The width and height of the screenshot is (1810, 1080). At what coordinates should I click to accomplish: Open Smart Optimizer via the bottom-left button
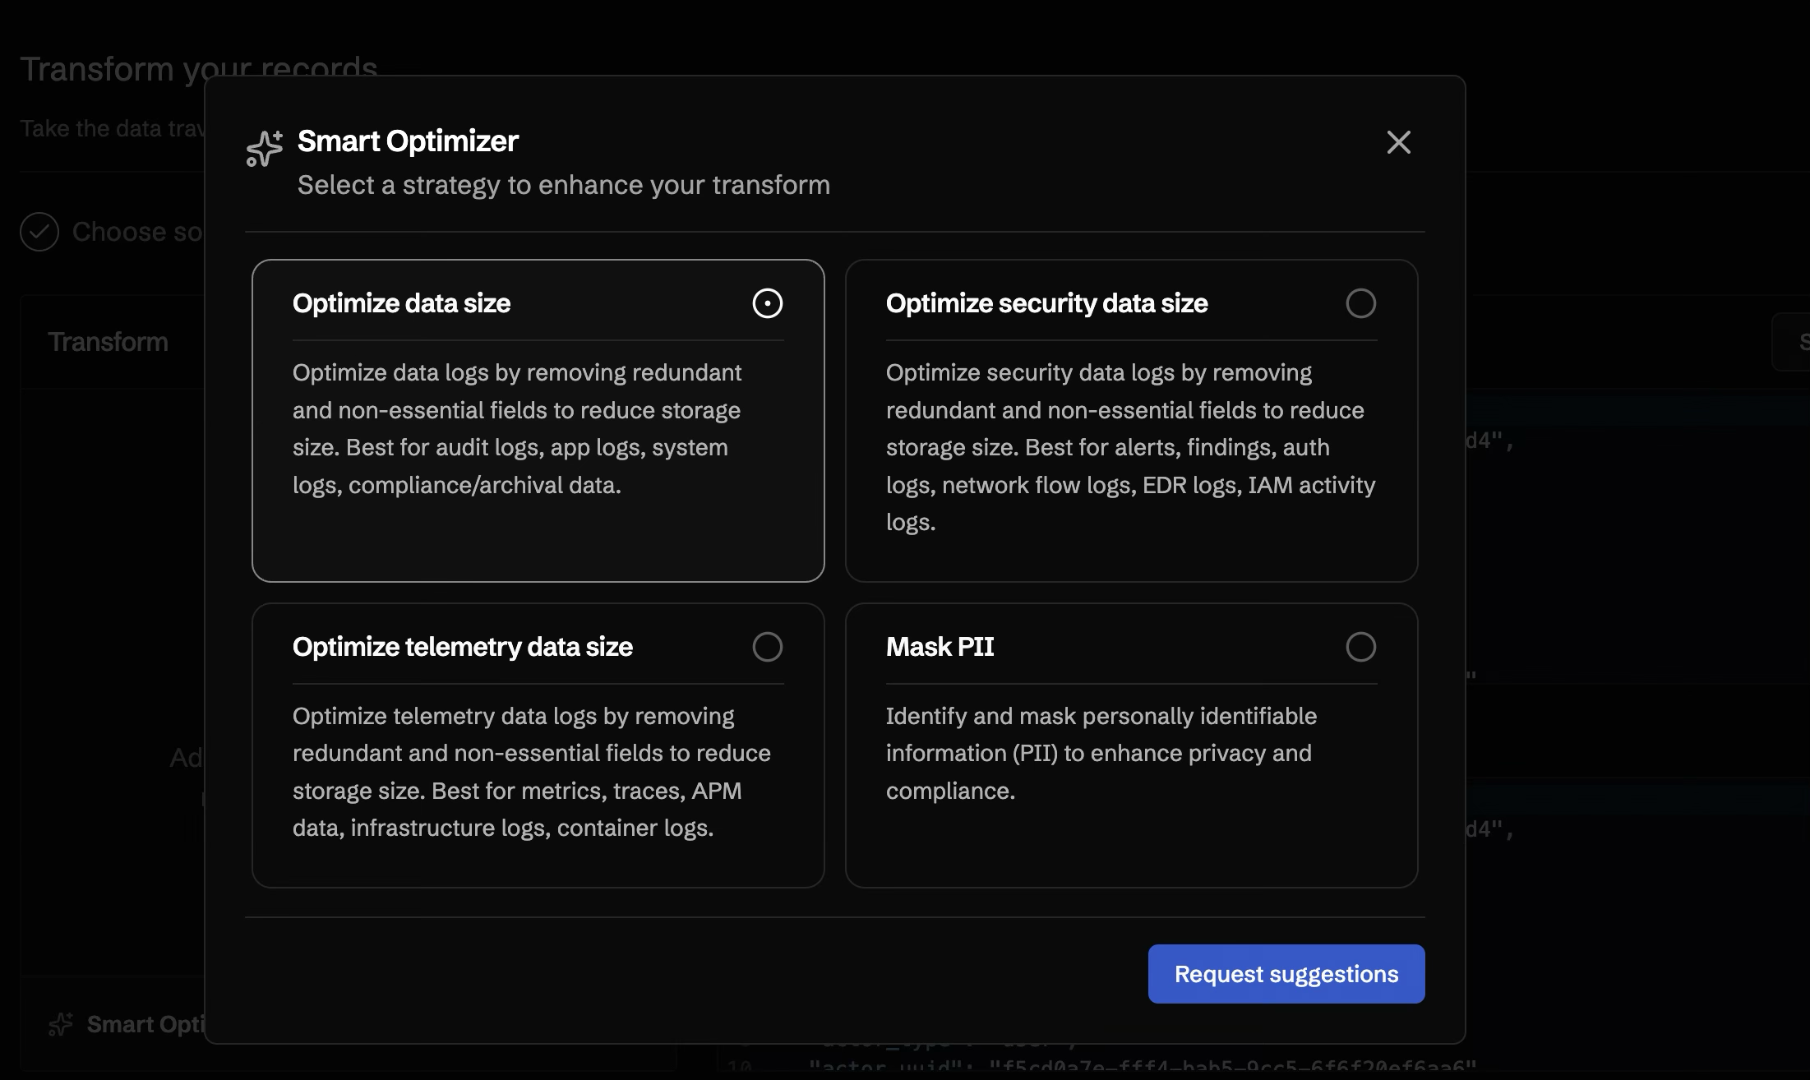coord(132,1024)
